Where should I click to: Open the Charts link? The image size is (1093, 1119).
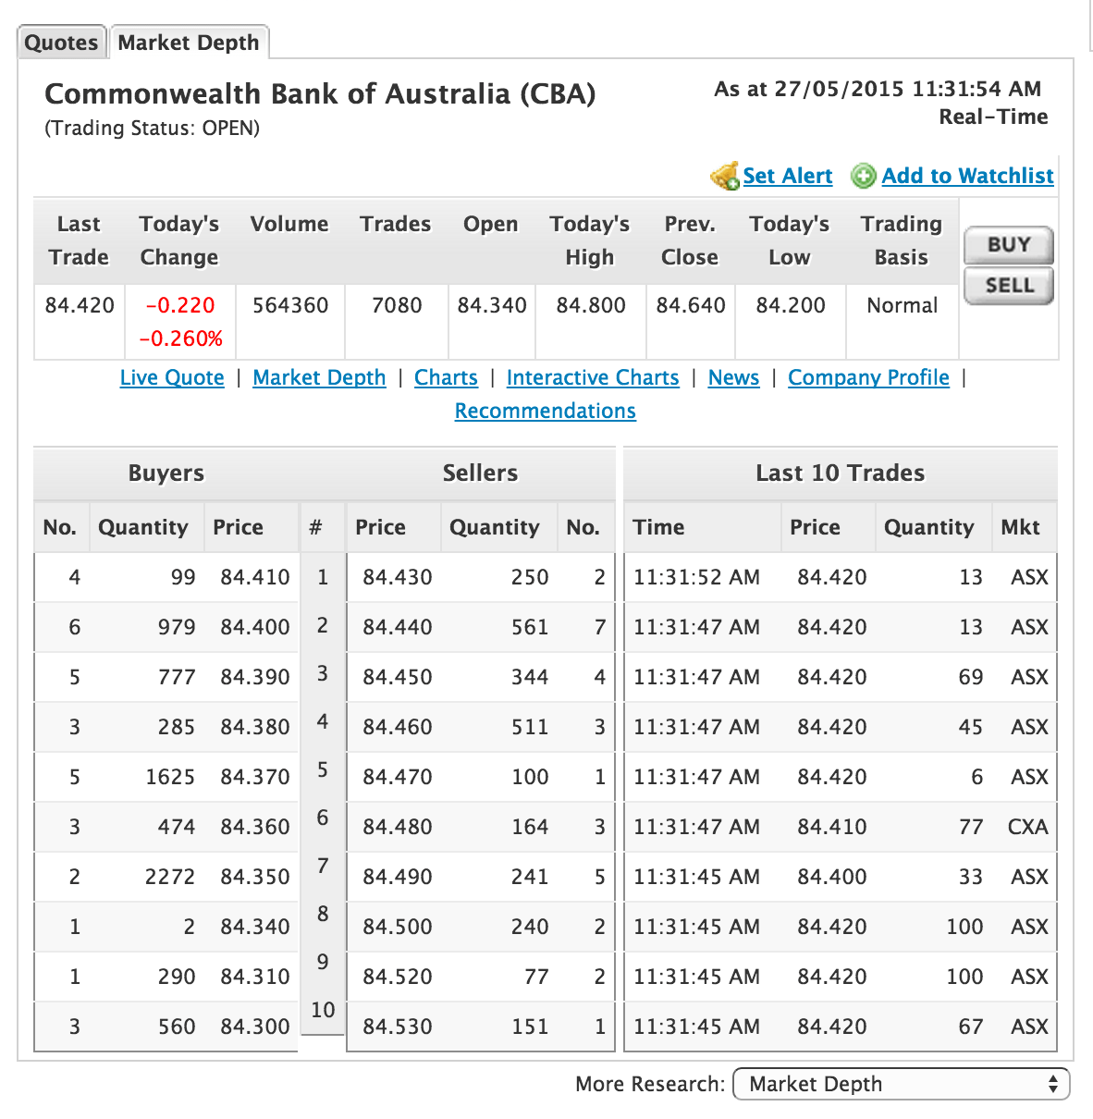pyautogui.click(x=446, y=377)
